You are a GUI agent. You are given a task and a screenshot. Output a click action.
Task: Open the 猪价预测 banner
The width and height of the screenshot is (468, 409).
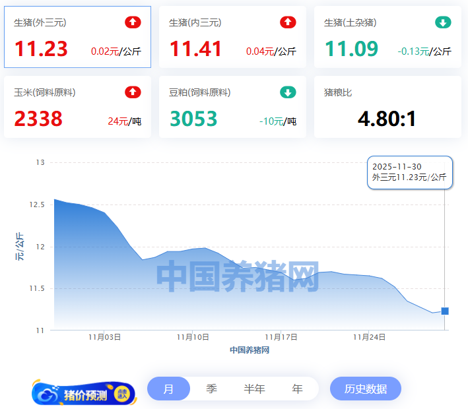click(84, 394)
